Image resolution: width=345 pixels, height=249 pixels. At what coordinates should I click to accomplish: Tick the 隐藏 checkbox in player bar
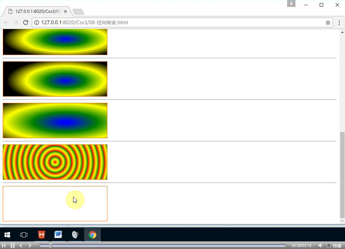pos(329,246)
